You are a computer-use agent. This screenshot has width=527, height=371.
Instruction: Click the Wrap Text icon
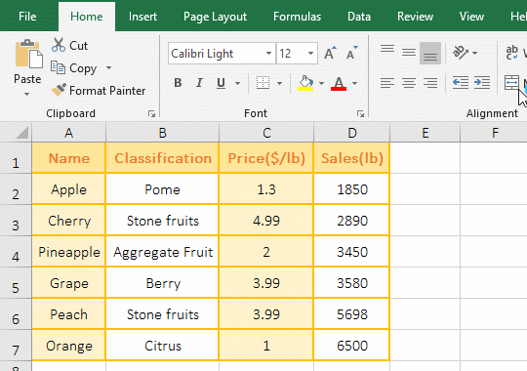pos(512,53)
